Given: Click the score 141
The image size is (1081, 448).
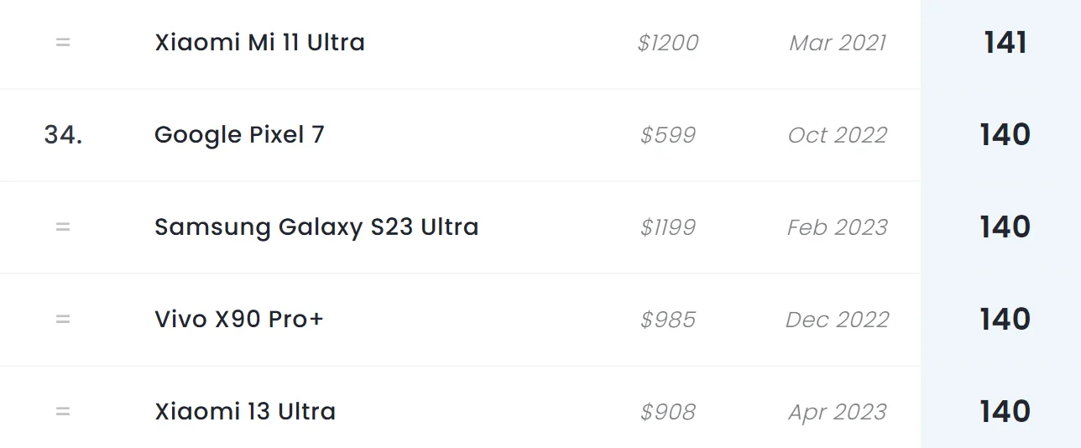Looking at the screenshot, I should (x=1005, y=43).
